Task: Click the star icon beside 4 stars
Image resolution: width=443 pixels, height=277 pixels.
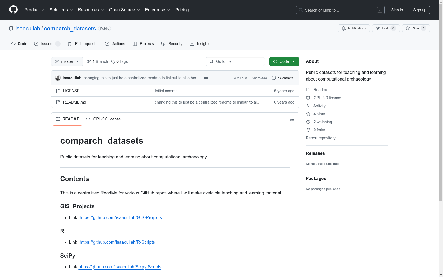Action: 308,114
